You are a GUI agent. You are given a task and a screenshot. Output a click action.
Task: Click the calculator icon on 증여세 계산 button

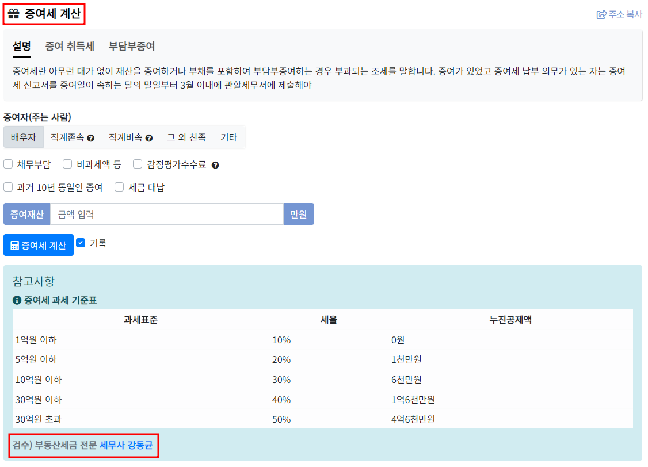point(14,245)
